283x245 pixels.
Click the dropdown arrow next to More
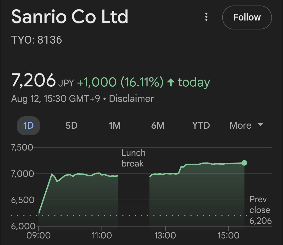(x=260, y=124)
